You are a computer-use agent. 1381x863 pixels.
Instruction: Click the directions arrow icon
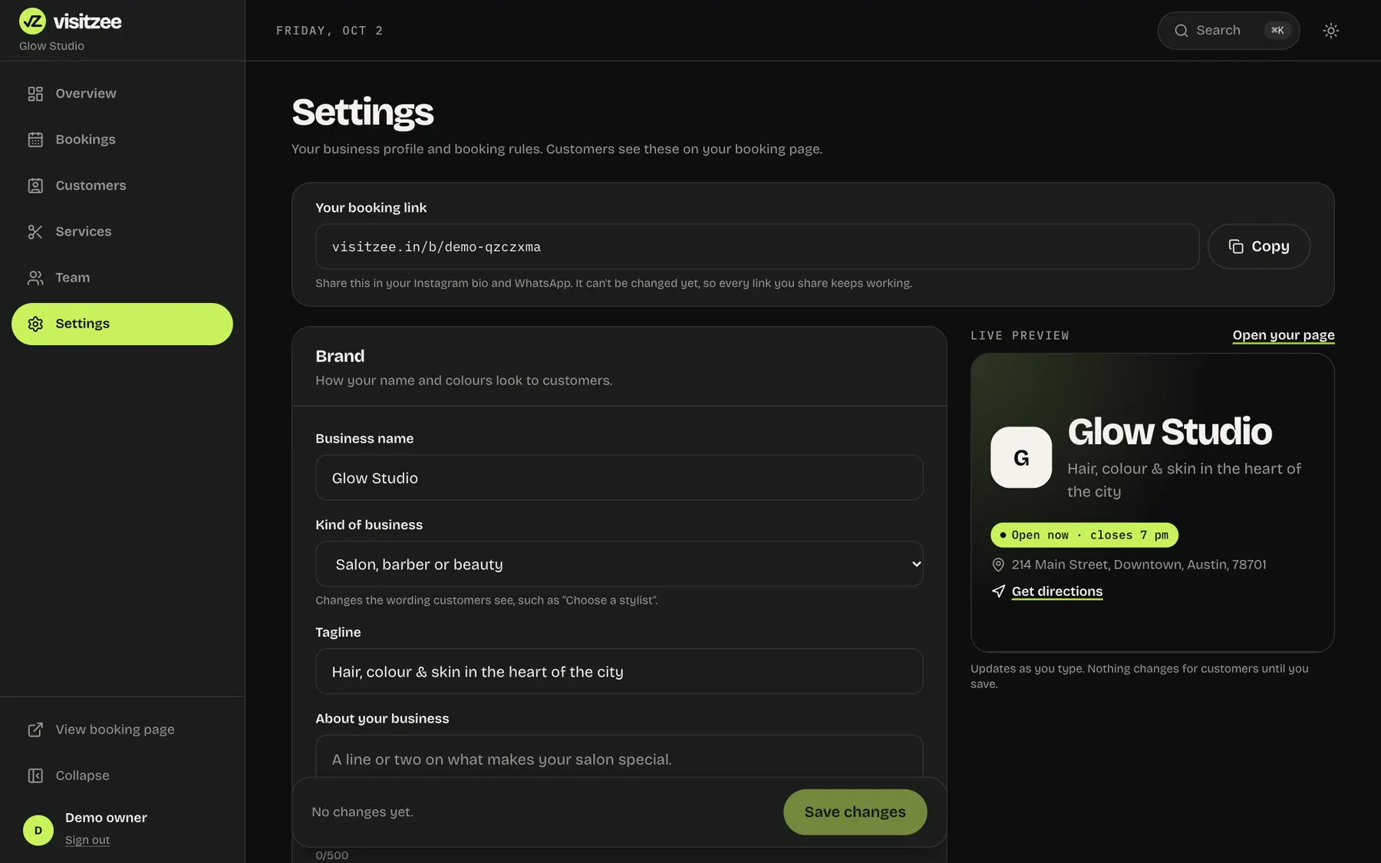click(998, 591)
